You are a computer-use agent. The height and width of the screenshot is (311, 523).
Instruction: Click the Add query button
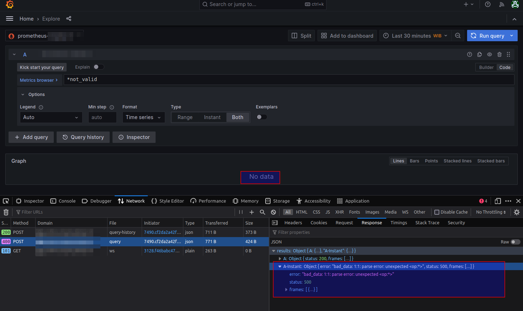click(31, 137)
